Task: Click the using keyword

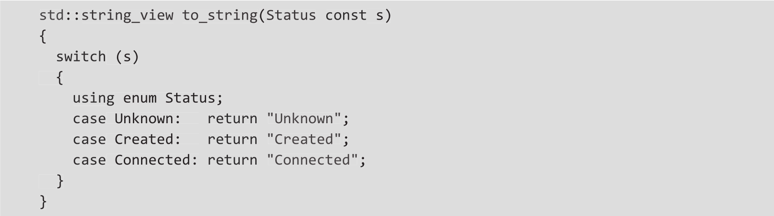Action: 94,98
